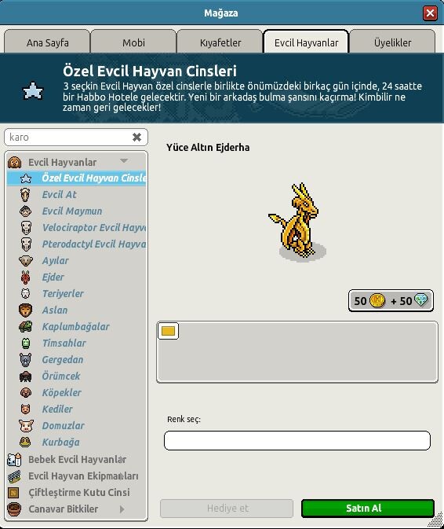Open the Kıyafetler tab

pos(220,42)
